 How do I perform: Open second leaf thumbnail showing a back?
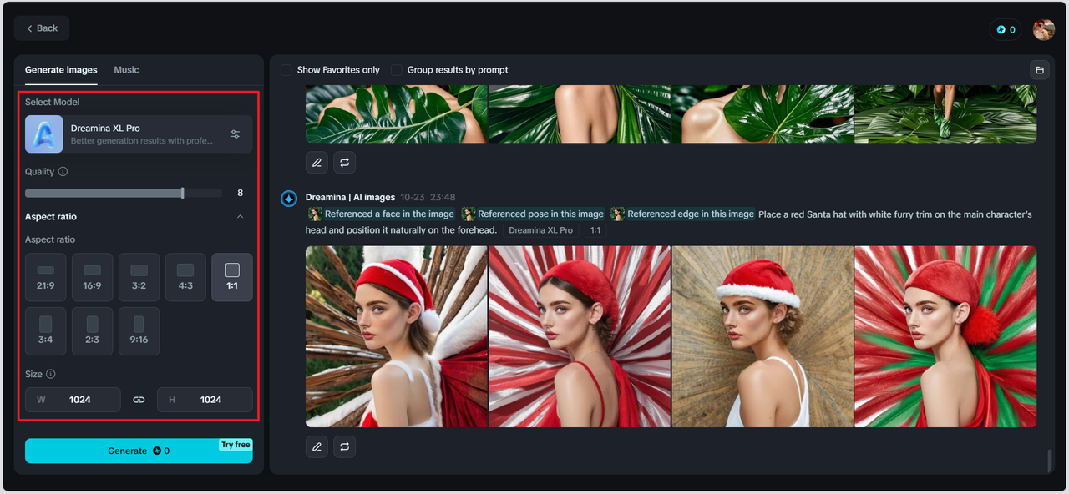580,113
